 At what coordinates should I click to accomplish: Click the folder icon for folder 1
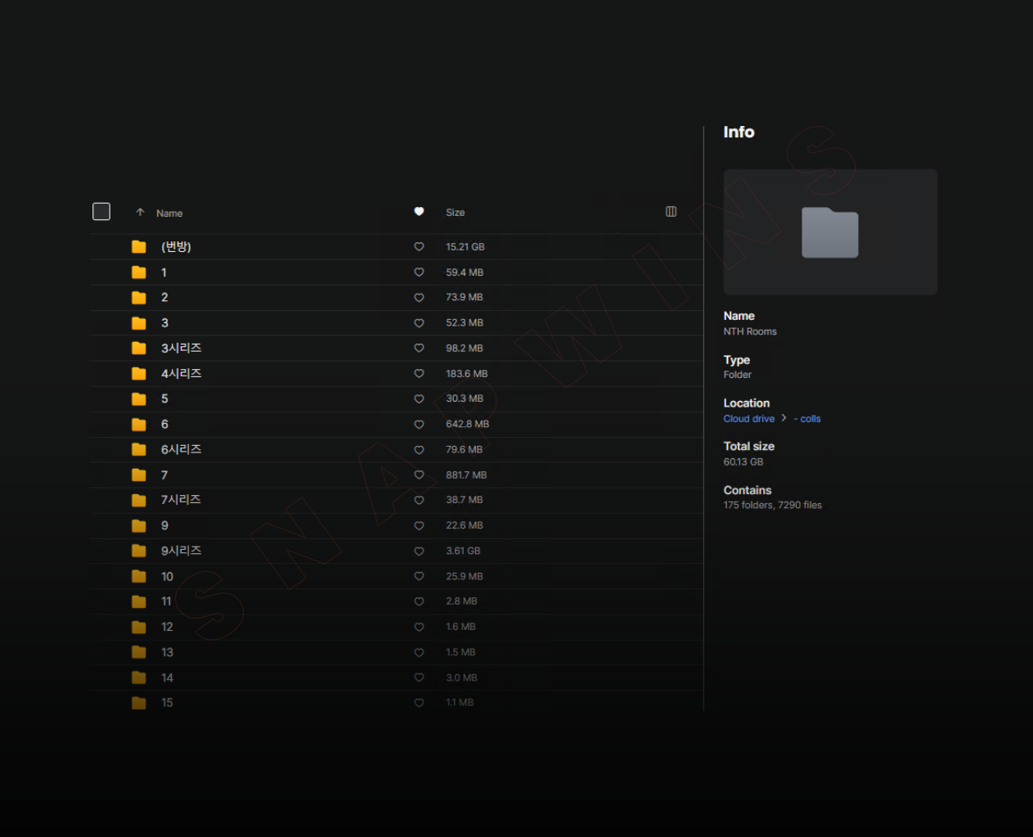pos(139,272)
